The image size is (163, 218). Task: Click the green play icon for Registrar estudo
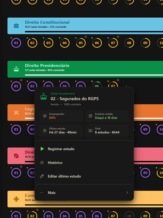(42, 149)
